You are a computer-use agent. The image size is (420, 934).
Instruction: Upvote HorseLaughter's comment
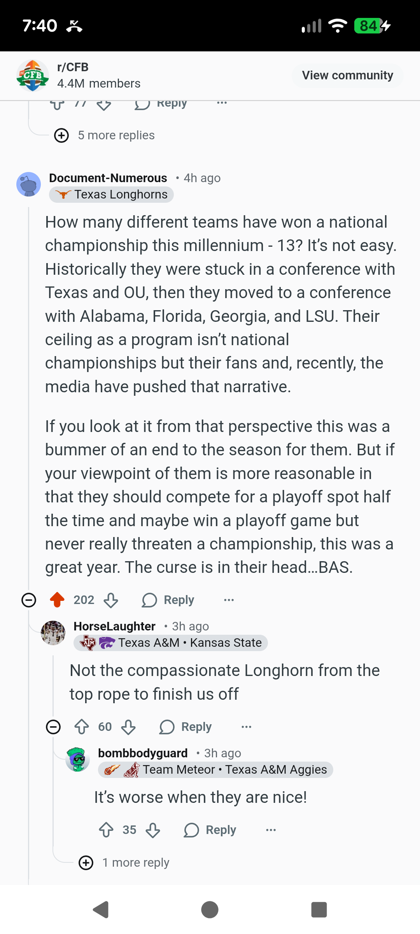click(x=82, y=727)
